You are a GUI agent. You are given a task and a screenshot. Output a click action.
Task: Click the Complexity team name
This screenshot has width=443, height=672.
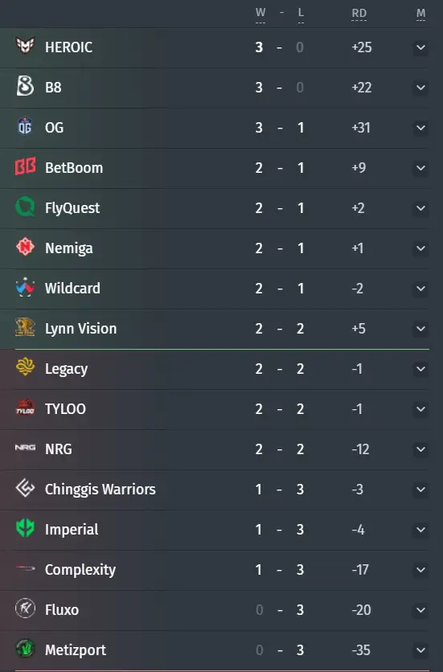click(x=80, y=570)
